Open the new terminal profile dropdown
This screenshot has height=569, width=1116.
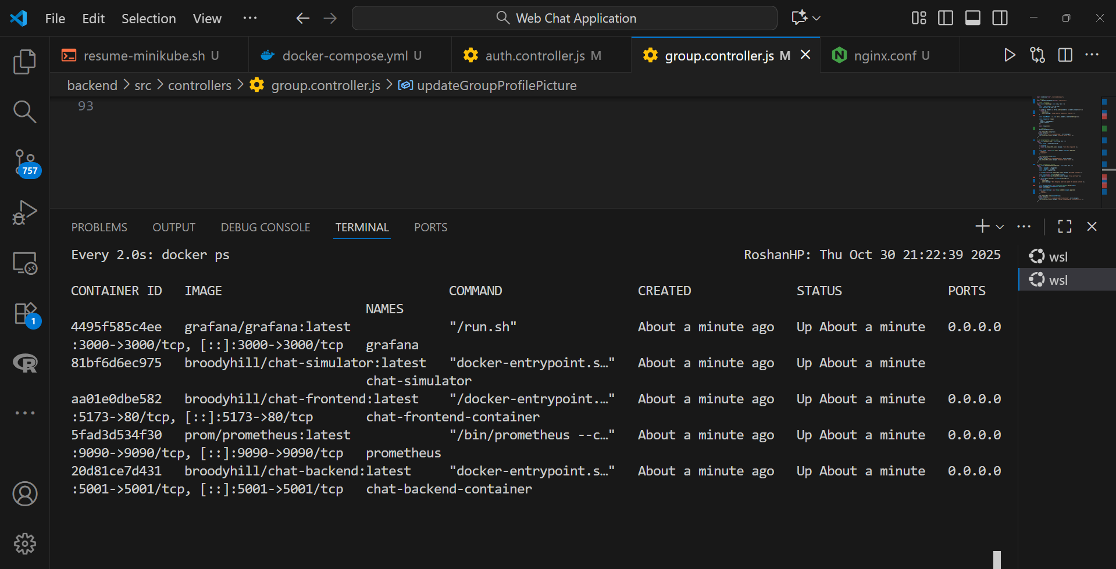(999, 227)
